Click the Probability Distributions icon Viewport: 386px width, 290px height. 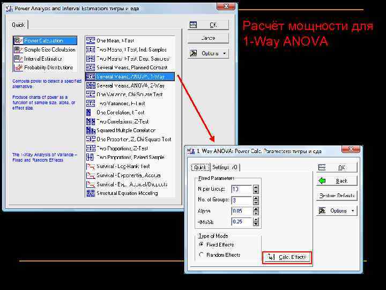pos(18,67)
